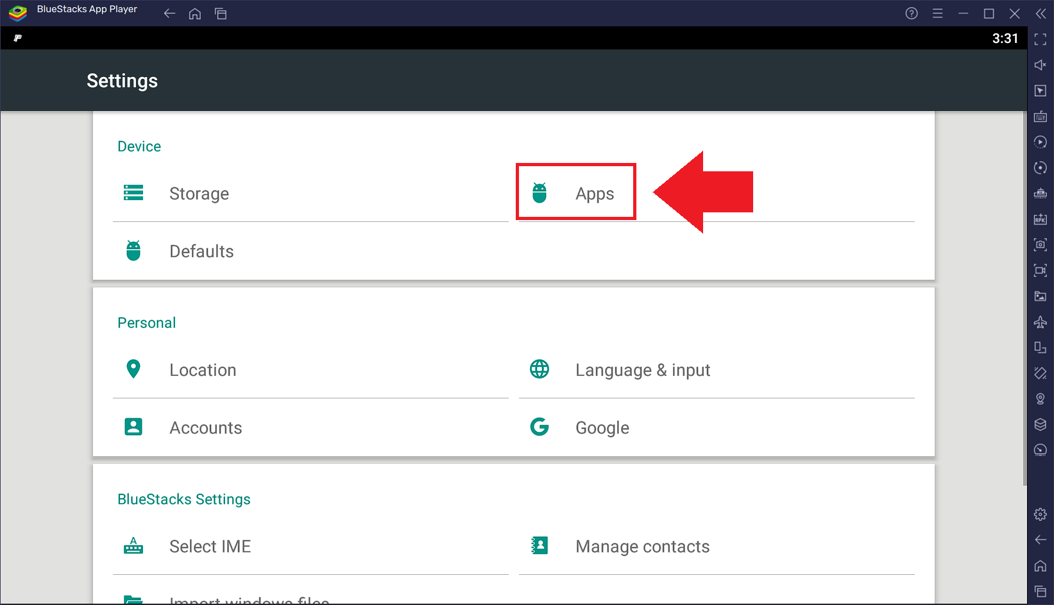This screenshot has width=1054, height=605.
Task: Click the Android home button in the top bar
Action: tap(194, 13)
